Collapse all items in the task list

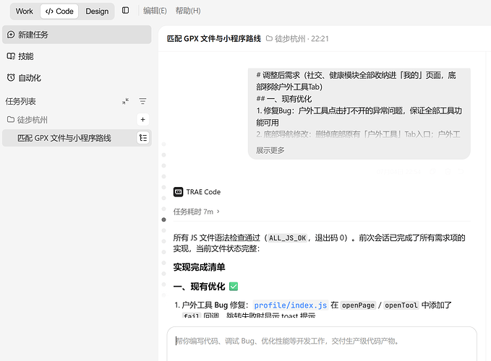[x=126, y=101]
